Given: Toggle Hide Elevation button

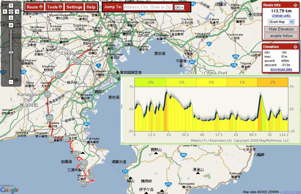Looking at the screenshot, I should point(281,29).
